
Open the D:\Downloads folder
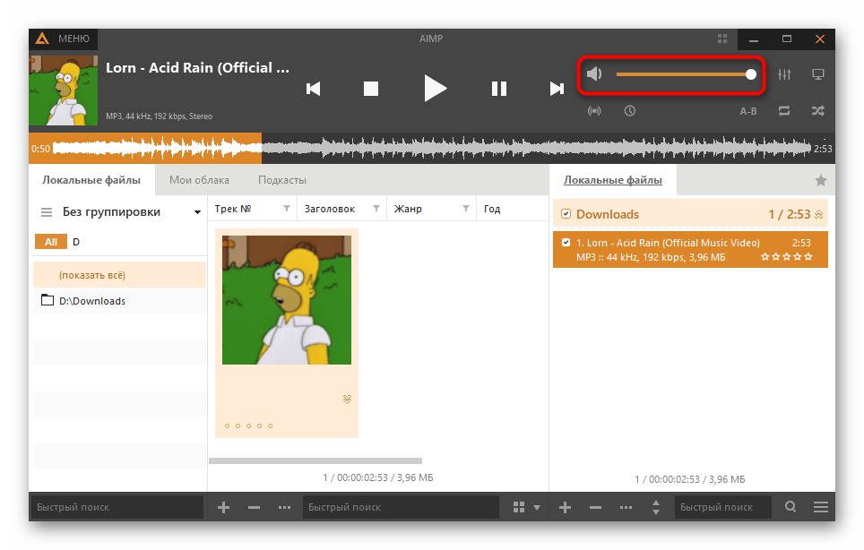119,301
